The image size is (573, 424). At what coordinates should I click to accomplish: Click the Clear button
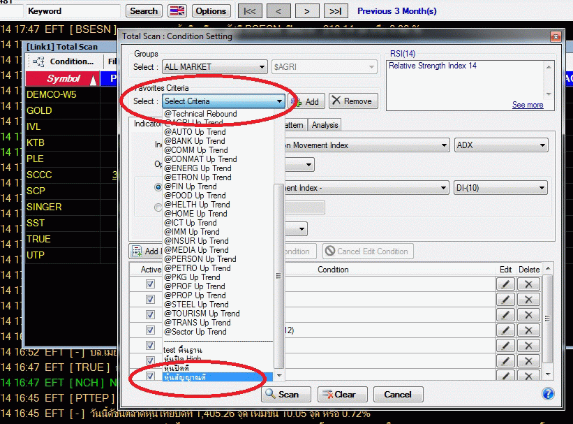tap(343, 395)
